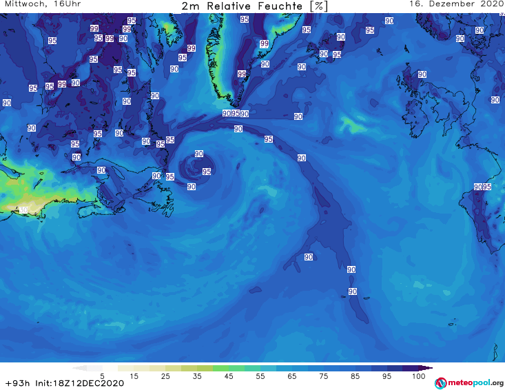Click the '90' contour label over Scotland
This screenshot has width=505, height=390.
pos(422,74)
